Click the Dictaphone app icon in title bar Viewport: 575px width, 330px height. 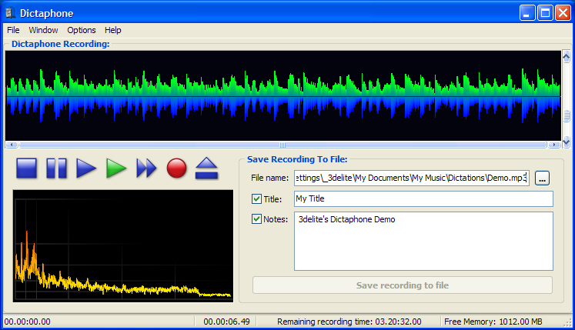click(10, 13)
